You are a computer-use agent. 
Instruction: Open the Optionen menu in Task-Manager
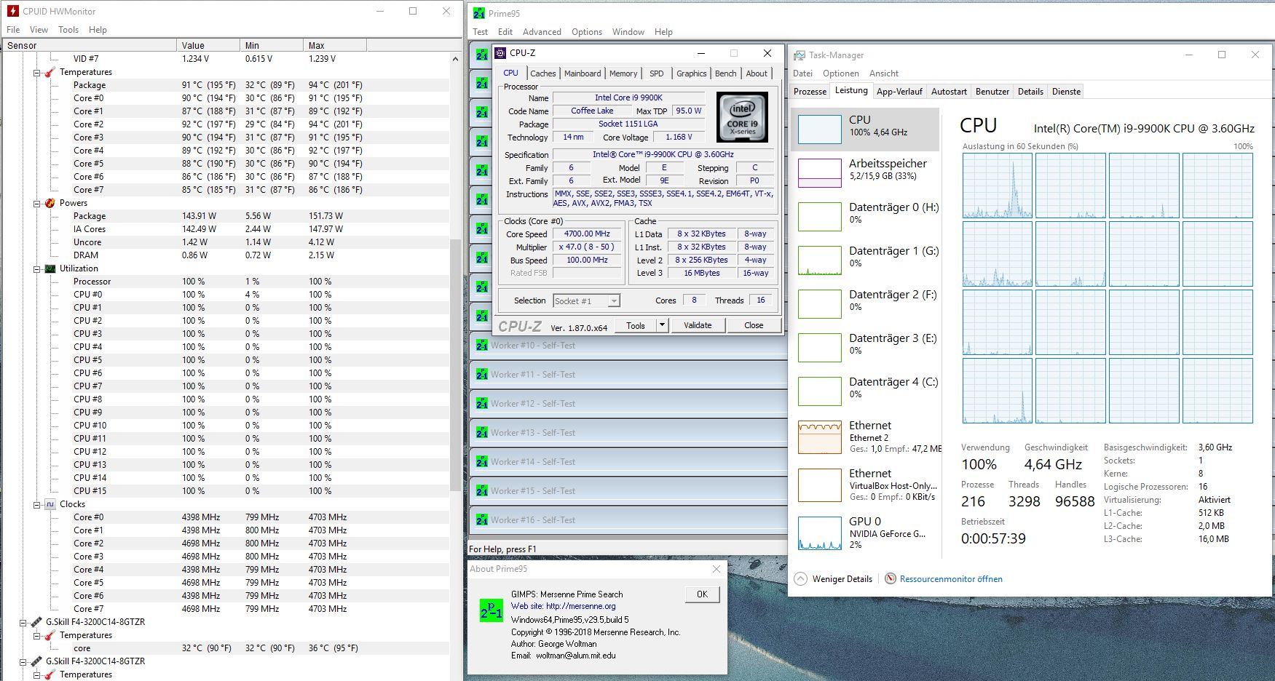click(x=840, y=73)
